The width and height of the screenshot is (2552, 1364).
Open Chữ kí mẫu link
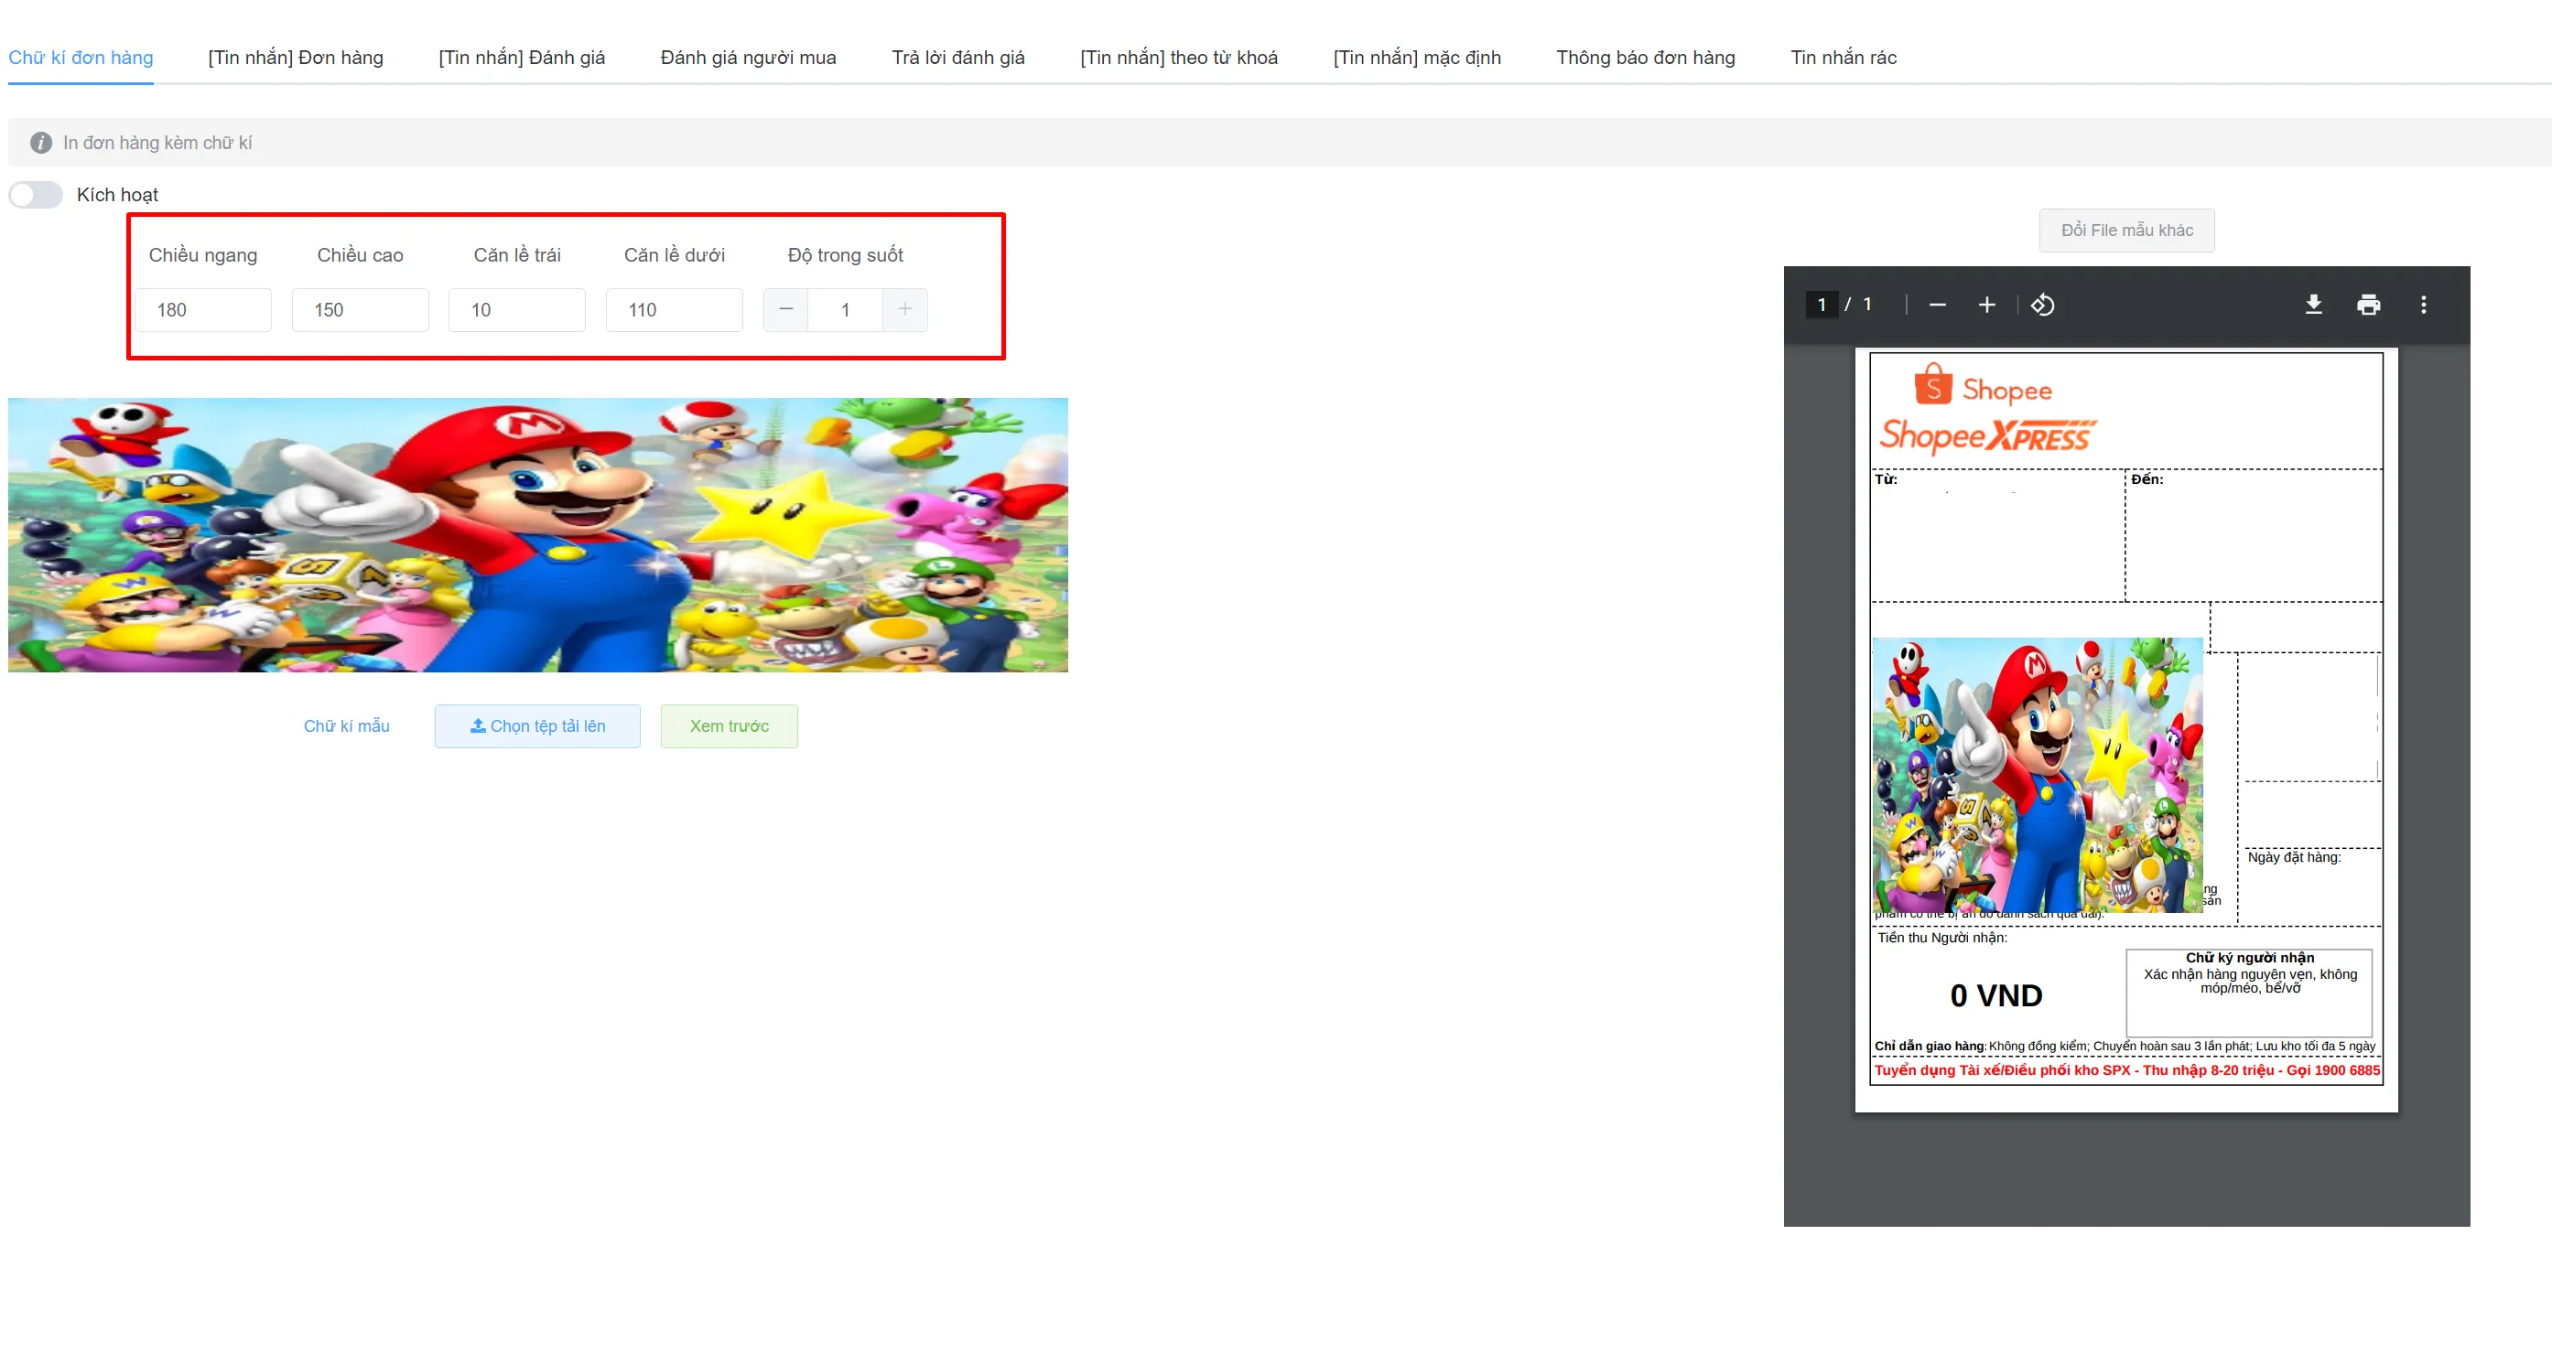347,725
